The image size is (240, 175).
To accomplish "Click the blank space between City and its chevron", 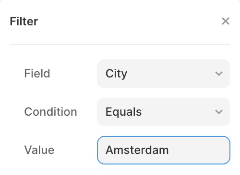I will coord(171,74).
